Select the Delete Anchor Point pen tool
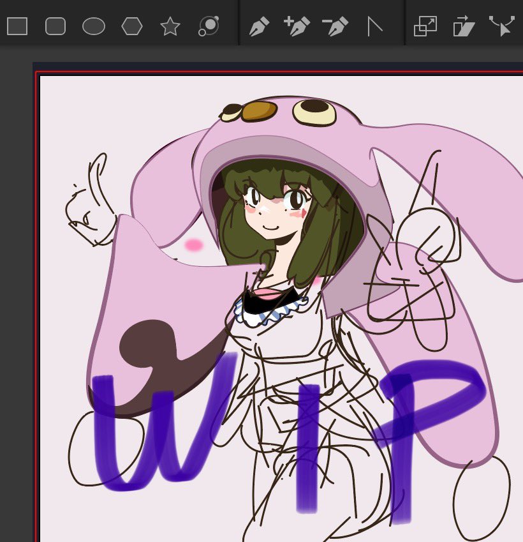Screen dimensions: 523x542 [x=335, y=26]
